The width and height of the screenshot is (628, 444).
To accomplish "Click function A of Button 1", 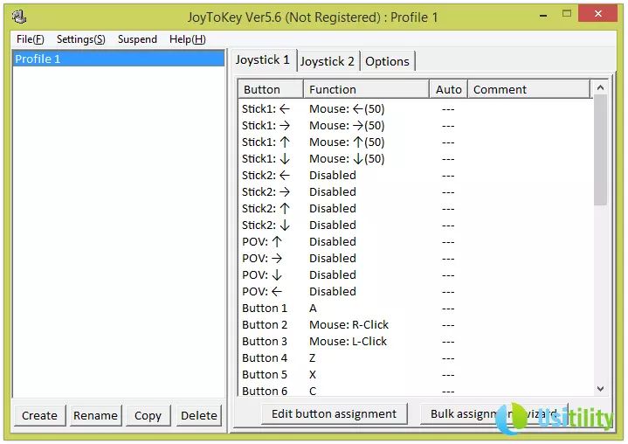I will point(313,309).
